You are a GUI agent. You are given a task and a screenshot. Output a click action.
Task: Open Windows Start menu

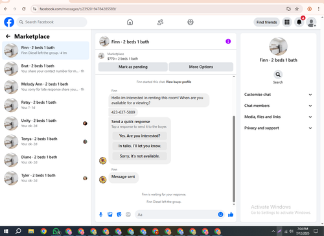pos(6,231)
